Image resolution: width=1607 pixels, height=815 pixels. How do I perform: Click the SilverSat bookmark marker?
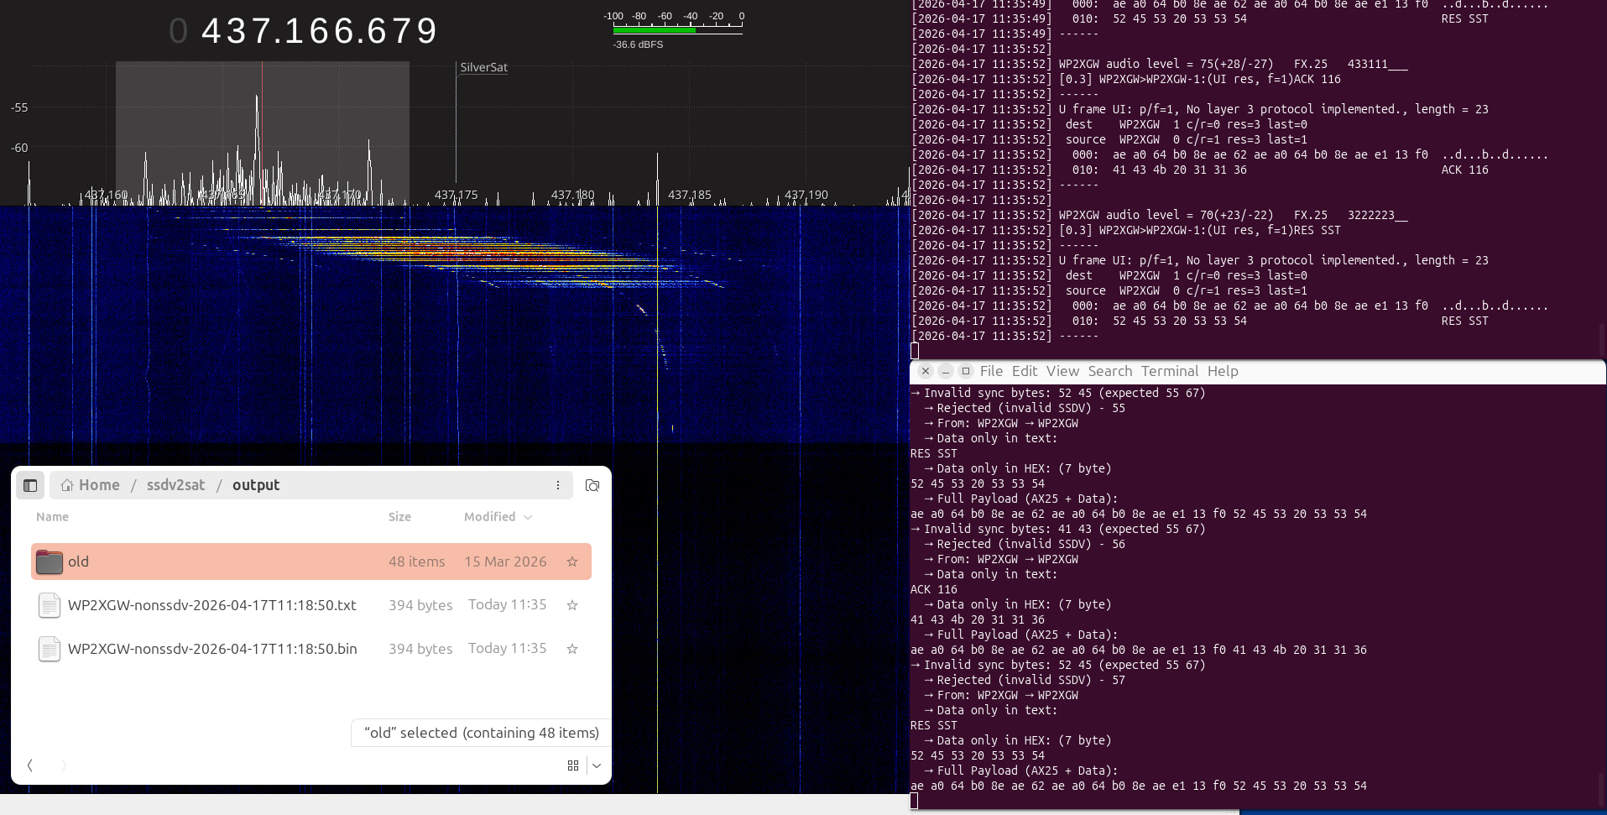click(x=483, y=67)
